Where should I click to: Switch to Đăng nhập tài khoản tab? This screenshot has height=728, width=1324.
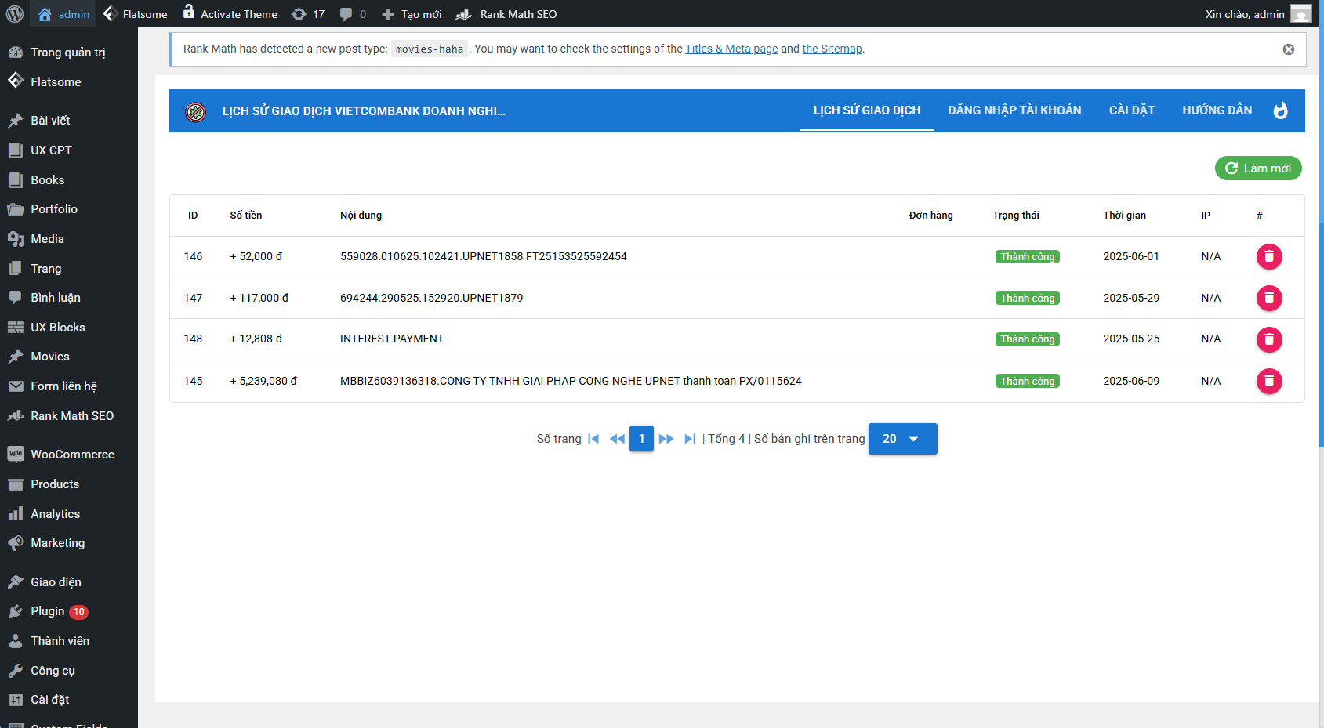[1014, 110]
